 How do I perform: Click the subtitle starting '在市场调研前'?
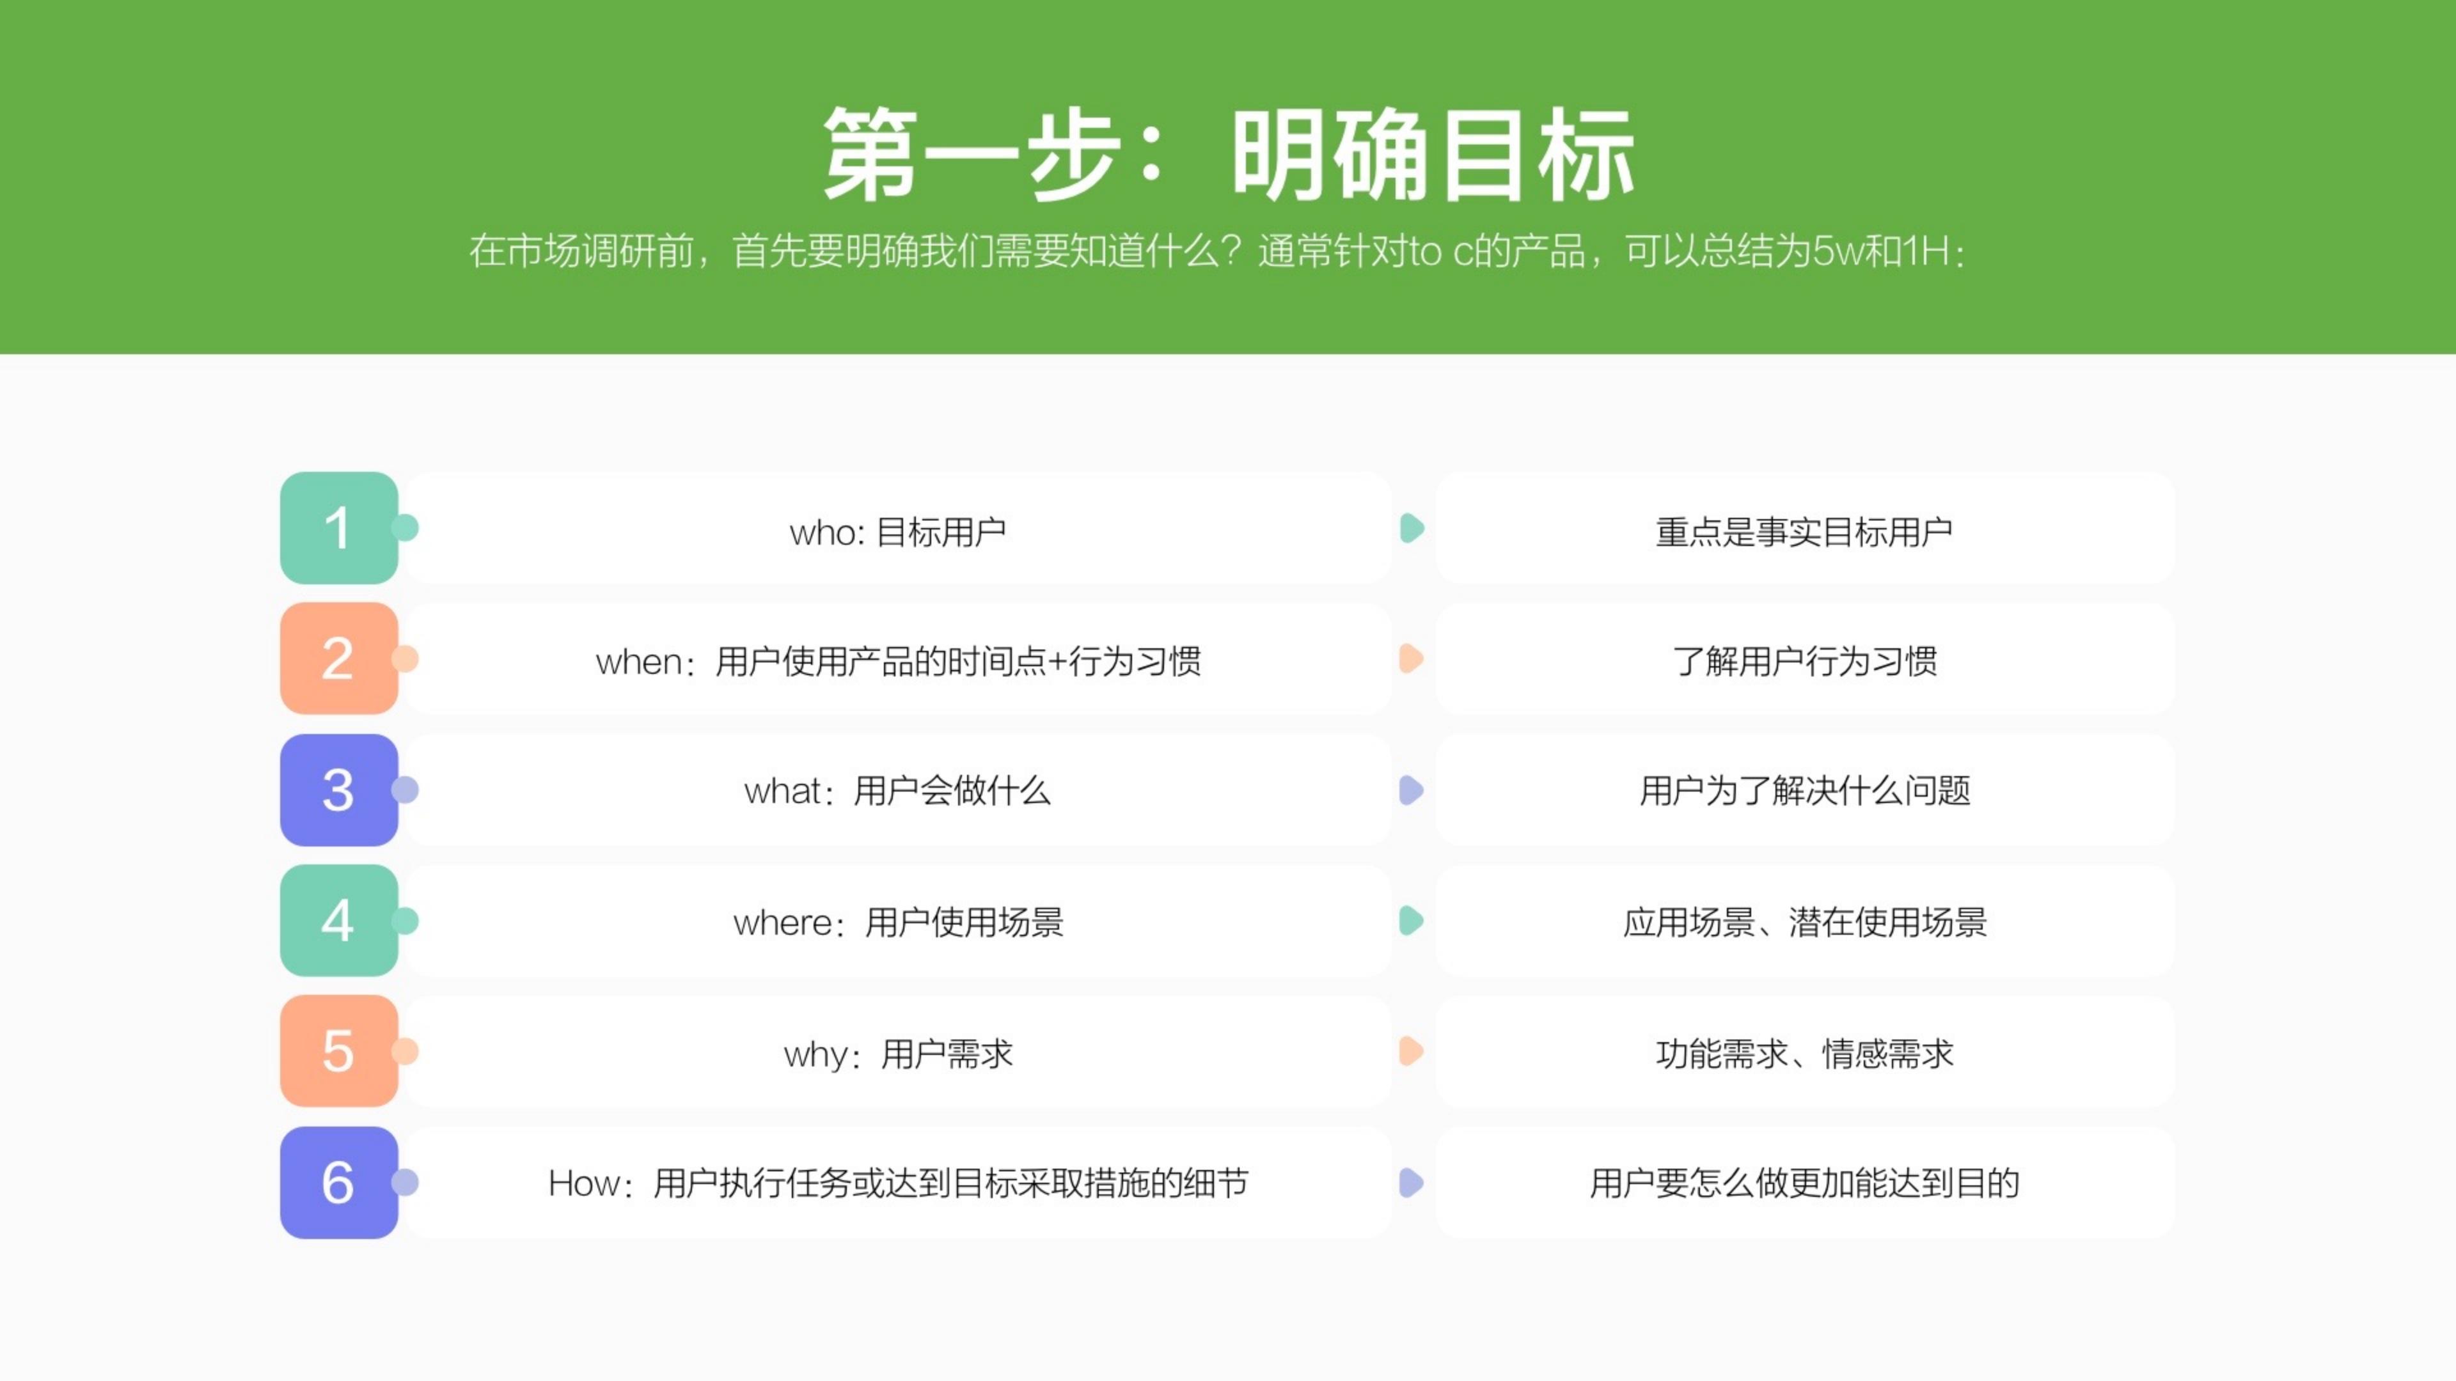tap(1218, 252)
